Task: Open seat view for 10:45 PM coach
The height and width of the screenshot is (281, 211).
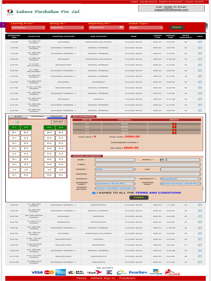Action: (200, 262)
